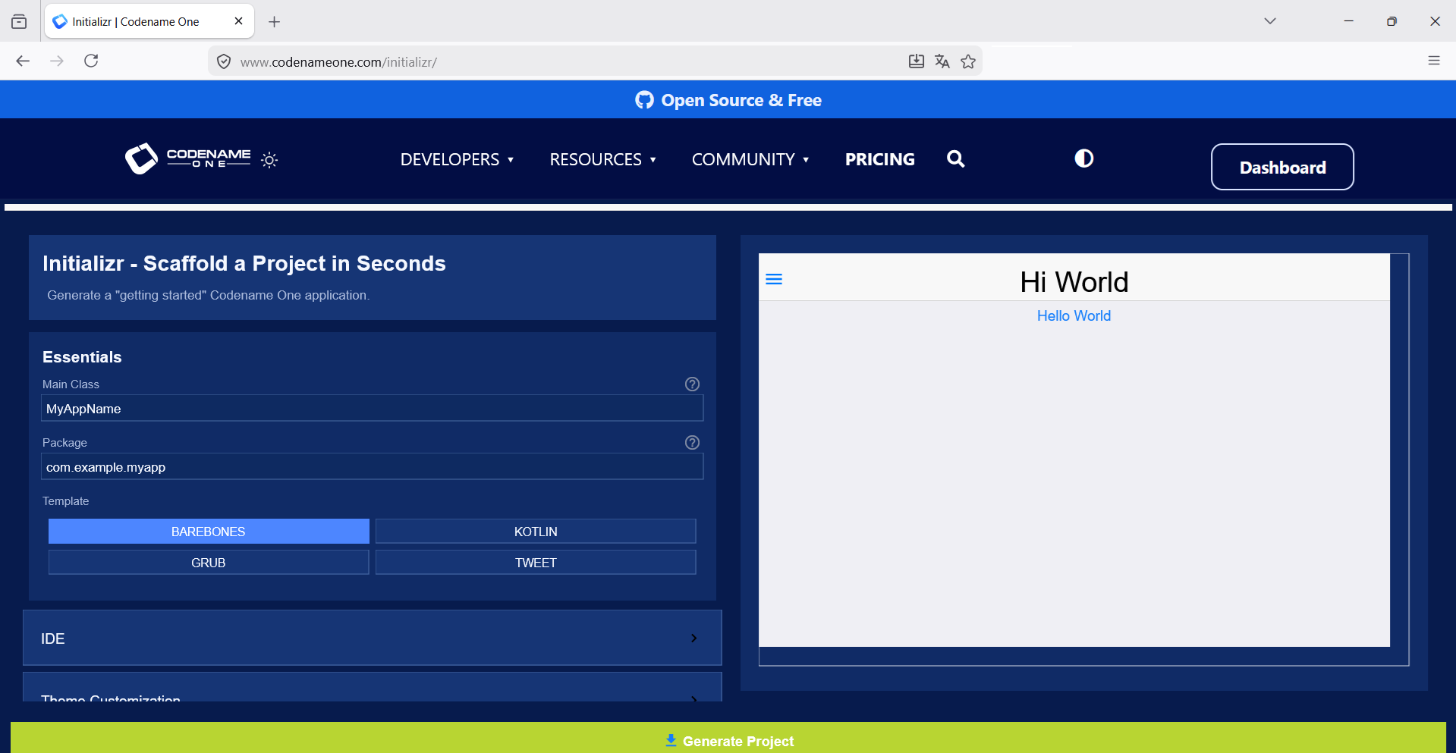Screen dimensions: 1456x753
Task: List all tabs dropdown arrow
Action: tap(1270, 21)
